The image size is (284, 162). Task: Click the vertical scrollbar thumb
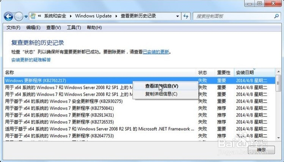[x=279, y=83]
